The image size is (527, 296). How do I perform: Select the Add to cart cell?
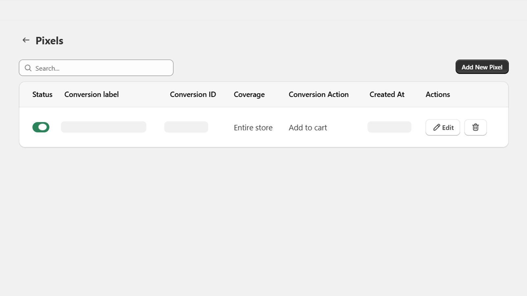pyautogui.click(x=308, y=128)
